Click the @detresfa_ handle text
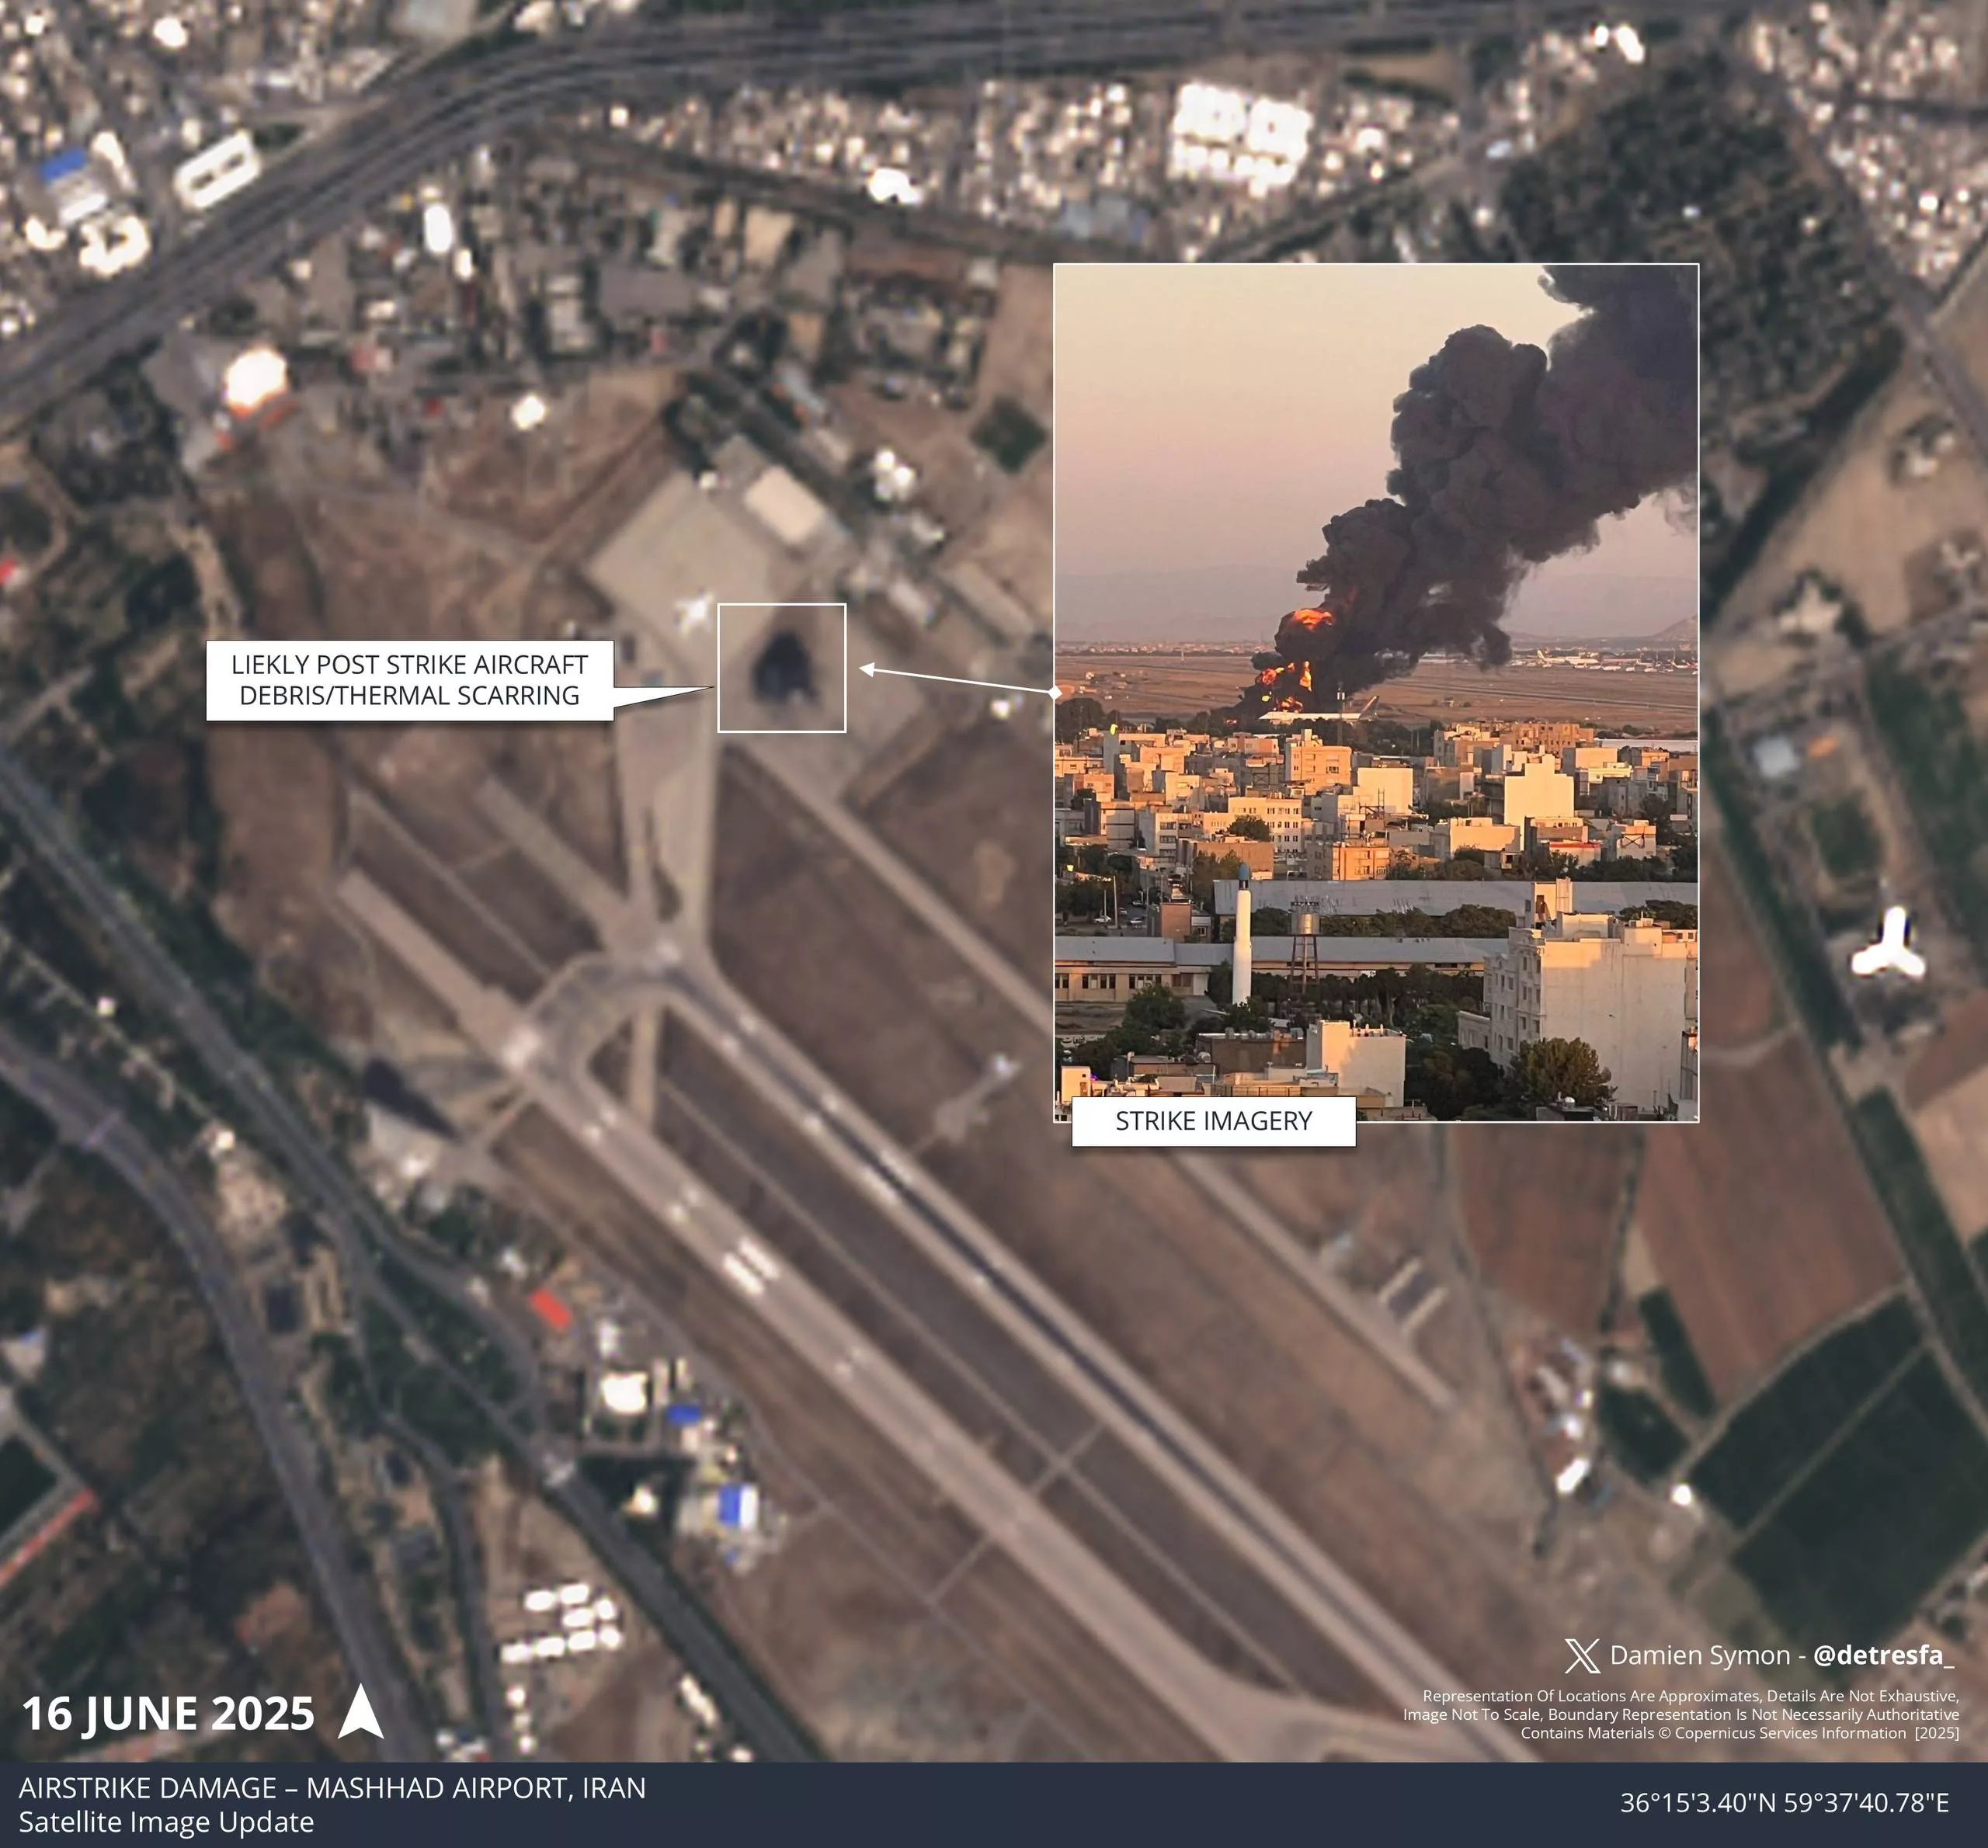The height and width of the screenshot is (1848, 1988). click(x=1882, y=1656)
